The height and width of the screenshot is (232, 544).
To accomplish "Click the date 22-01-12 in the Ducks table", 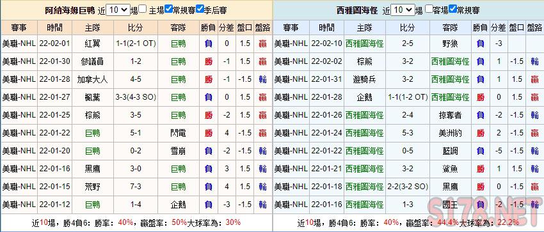I will pos(55,205).
